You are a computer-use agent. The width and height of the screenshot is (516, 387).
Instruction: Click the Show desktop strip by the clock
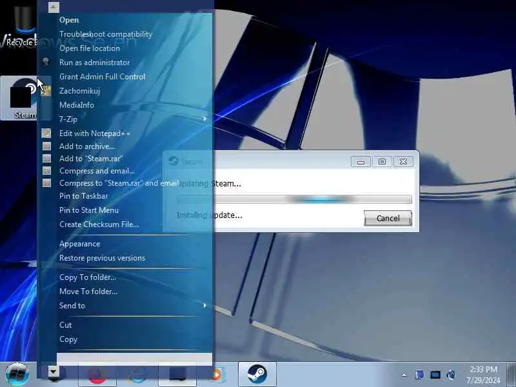511,374
